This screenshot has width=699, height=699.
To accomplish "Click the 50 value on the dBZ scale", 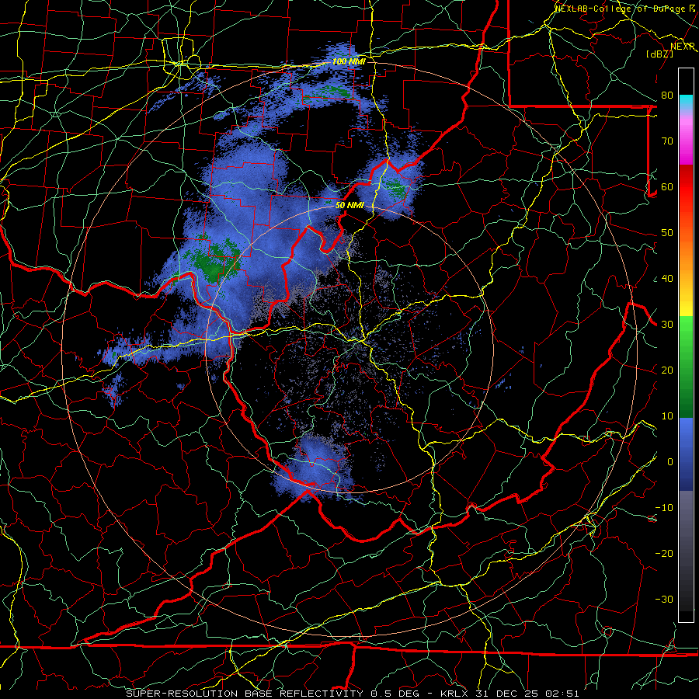I will 667,233.
